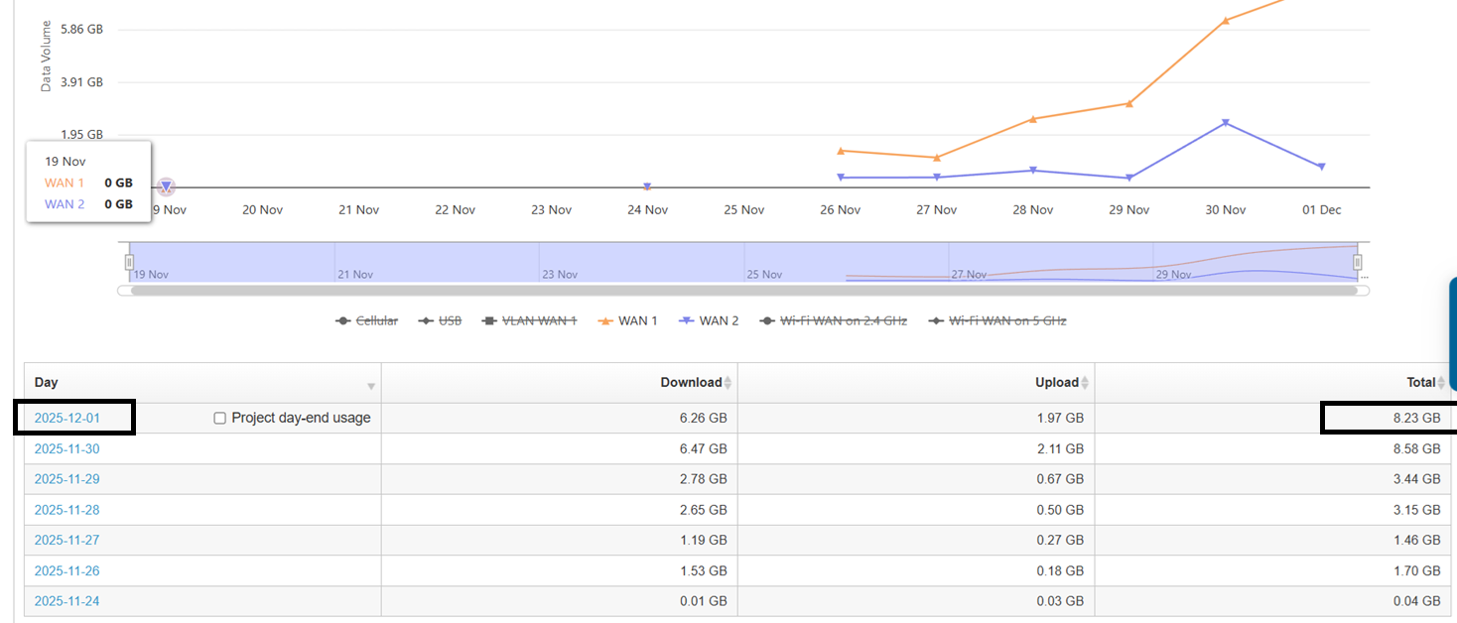
Task: Check the Project day-end usage checkbox
Action: coord(220,419)
